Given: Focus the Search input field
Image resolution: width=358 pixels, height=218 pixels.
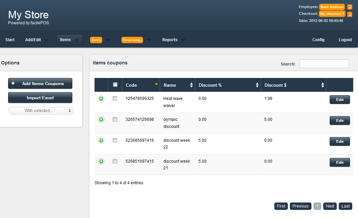Looking at the screenshot, I should coord(324,64).
